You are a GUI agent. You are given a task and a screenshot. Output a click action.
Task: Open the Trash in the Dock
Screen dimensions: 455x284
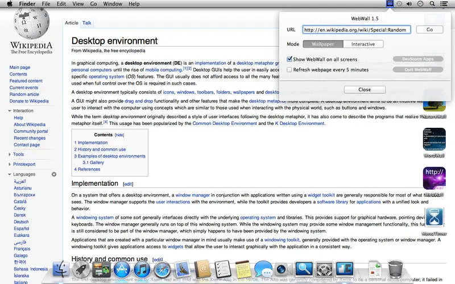click(x=395, y=269)
